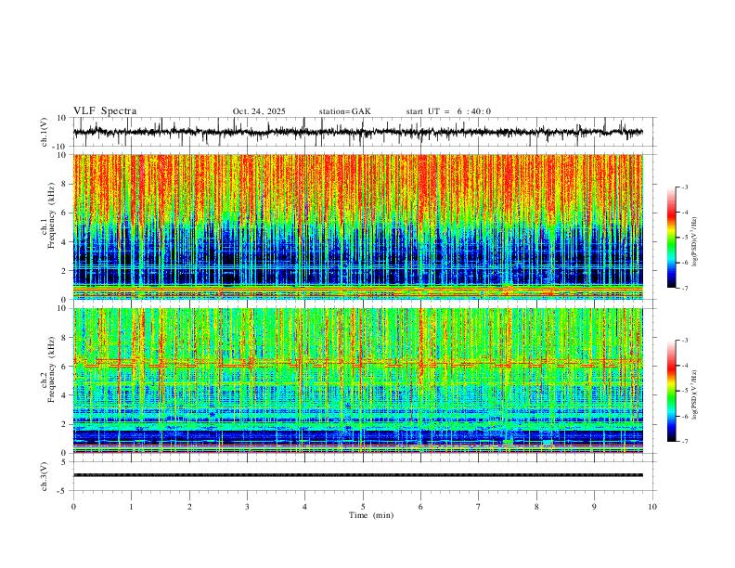Screen dimensions: 735x568
Task: Click time-axis tick label "8"
Action: (x=536, y=507)
